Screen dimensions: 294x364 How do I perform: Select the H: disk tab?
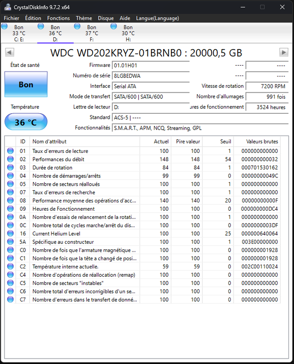(x=128, y=33)
